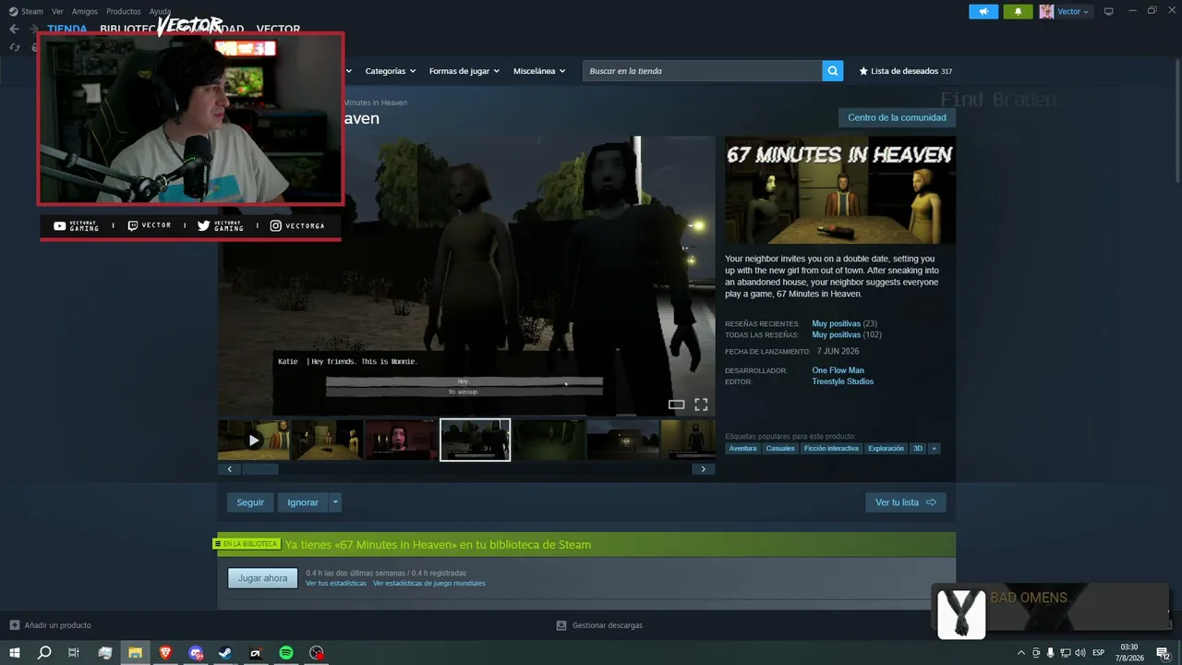Screen dimensions: 1182x665
Task: Click the search magnifier button
Action: (x=833, y=71)
